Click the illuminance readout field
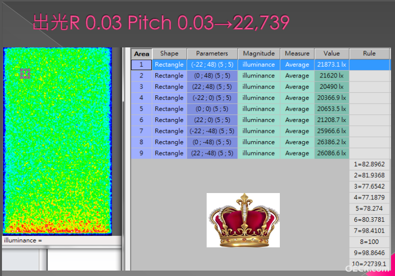The image size is (395, 276). pyautogui.click(x=62, y=240)
